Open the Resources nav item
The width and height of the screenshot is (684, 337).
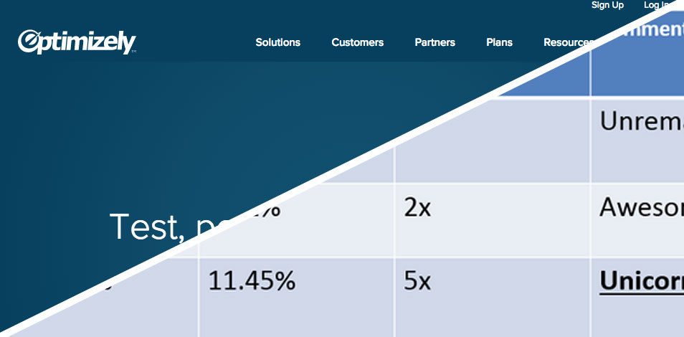pyautogui.click(x=567, y=42)
